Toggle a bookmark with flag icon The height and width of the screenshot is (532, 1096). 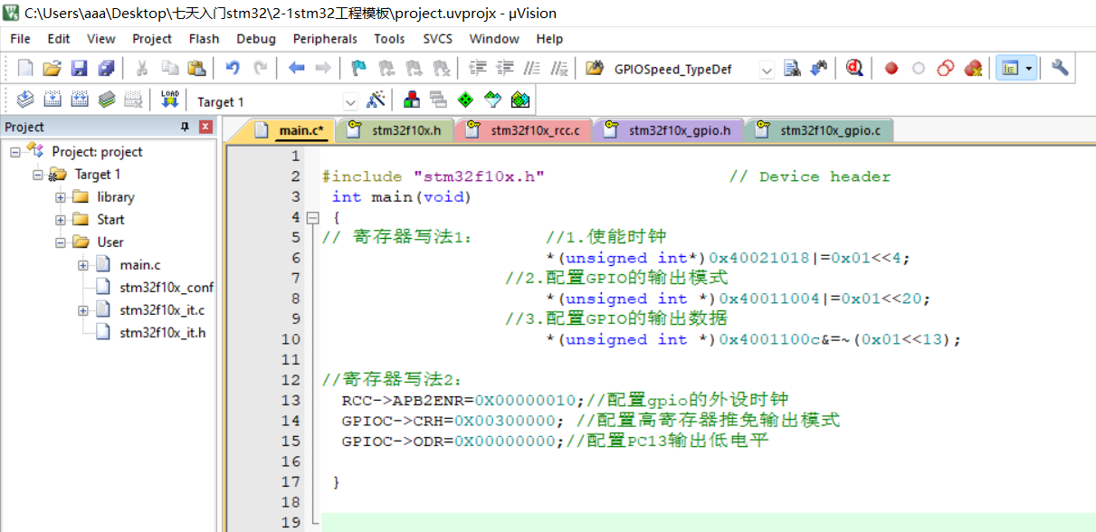point(357,68)
